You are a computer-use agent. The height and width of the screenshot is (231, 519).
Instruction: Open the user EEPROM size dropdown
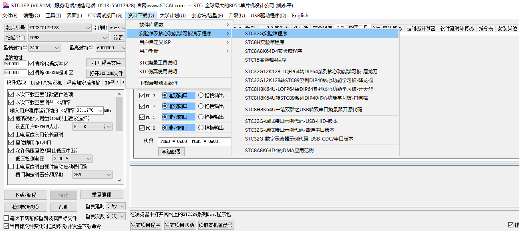(93, 127)
